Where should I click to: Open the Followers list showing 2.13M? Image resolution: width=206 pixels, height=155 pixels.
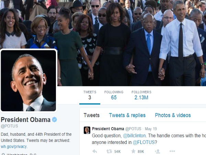(x=141, y=95)
